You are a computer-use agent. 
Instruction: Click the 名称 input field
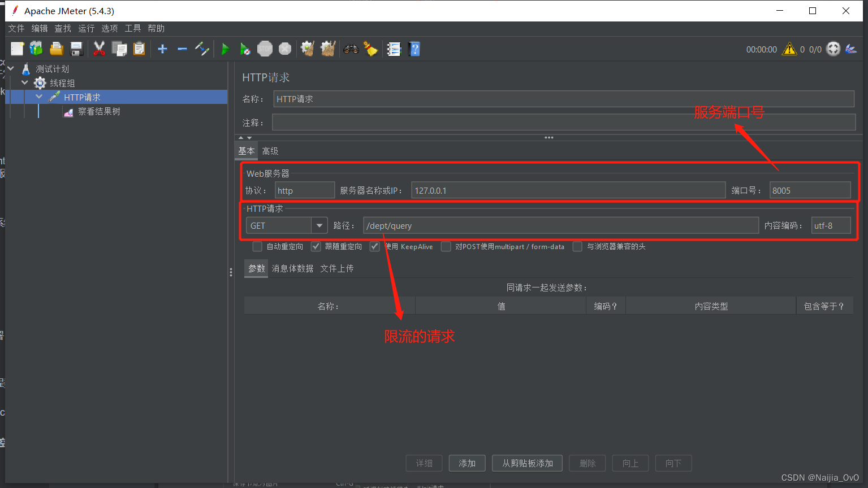tap(564, 99)
